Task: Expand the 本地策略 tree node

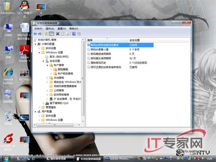Action: click(47, 78)
